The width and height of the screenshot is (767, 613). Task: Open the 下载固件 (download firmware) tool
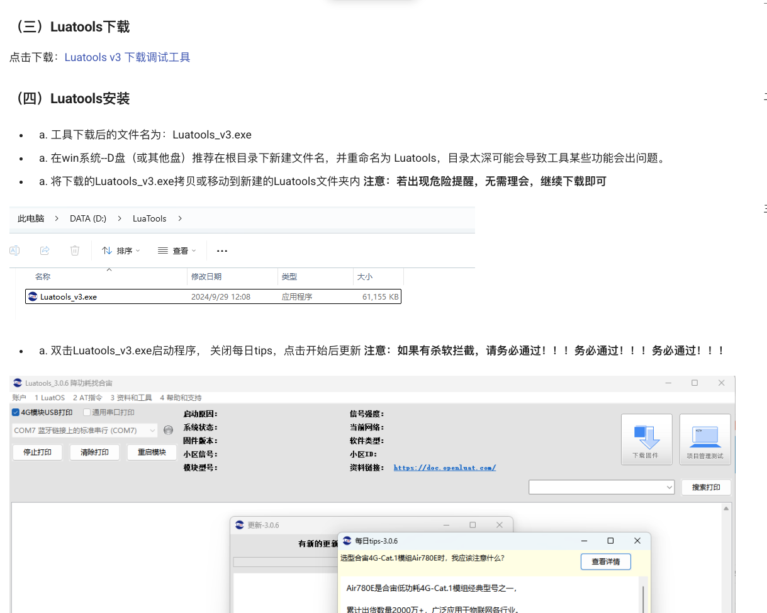pos(646,439)
